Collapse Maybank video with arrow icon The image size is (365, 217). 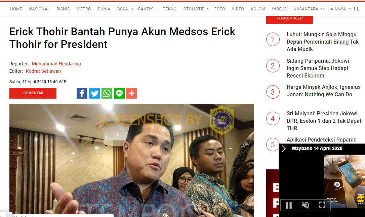(x=284, y=149)
